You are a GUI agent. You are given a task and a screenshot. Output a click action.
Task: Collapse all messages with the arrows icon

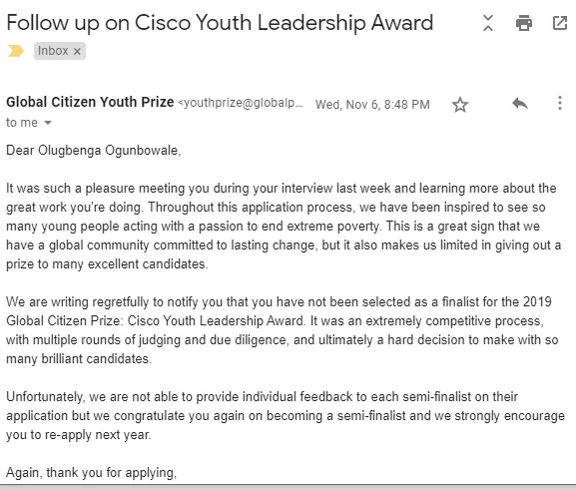(488, 23)
